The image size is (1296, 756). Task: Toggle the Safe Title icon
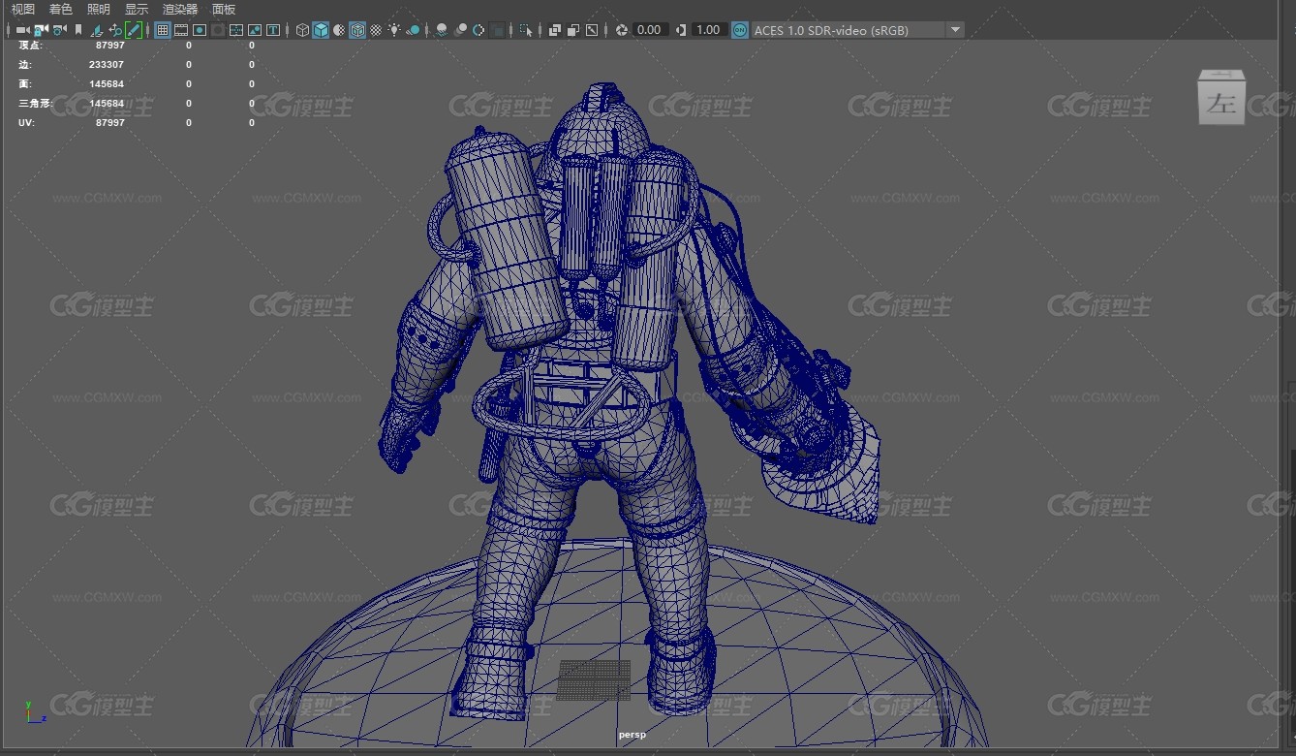[x=273, y=30]
